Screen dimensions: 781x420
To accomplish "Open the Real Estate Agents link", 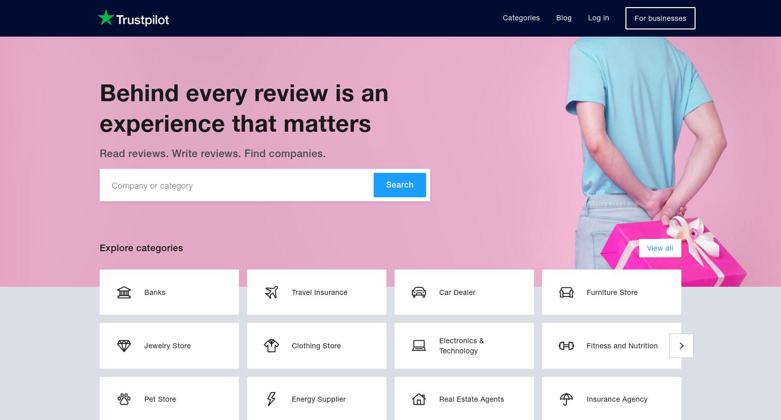I will pos(464,399).
